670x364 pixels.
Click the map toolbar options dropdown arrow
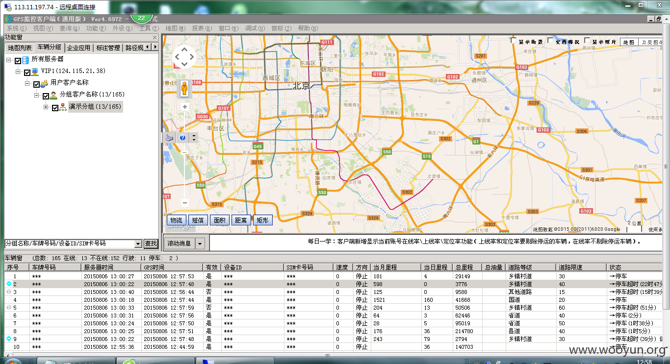194,138
